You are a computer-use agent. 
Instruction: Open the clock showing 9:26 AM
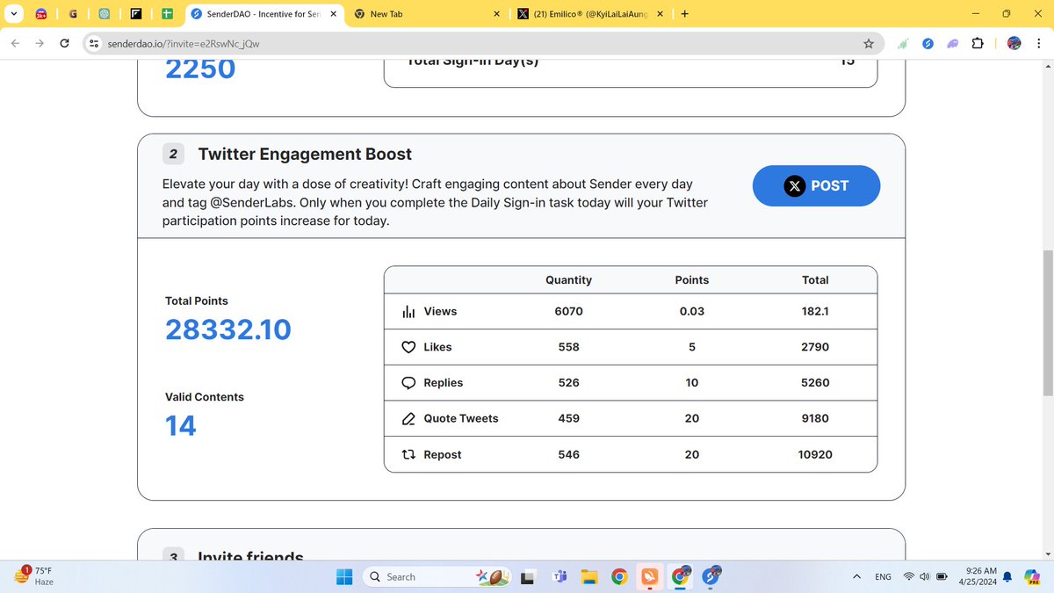(979, 576)
